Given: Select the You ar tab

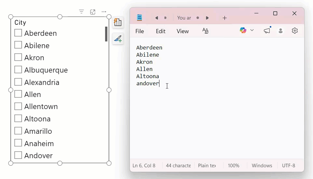Looking at the screenshot, I should coord(184,18).
